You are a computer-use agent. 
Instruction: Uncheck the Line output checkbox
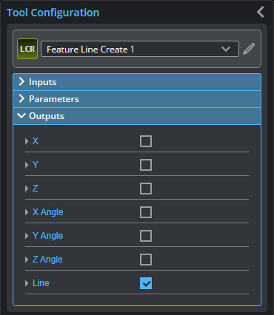point(146,283)
